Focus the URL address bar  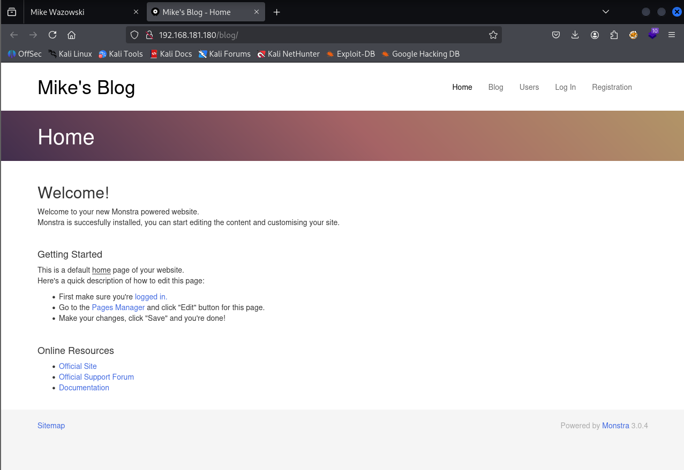[321, 35]
